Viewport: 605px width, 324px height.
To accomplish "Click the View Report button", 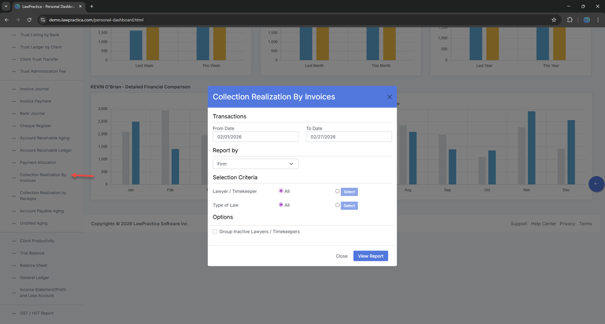I will coord(370,256).
